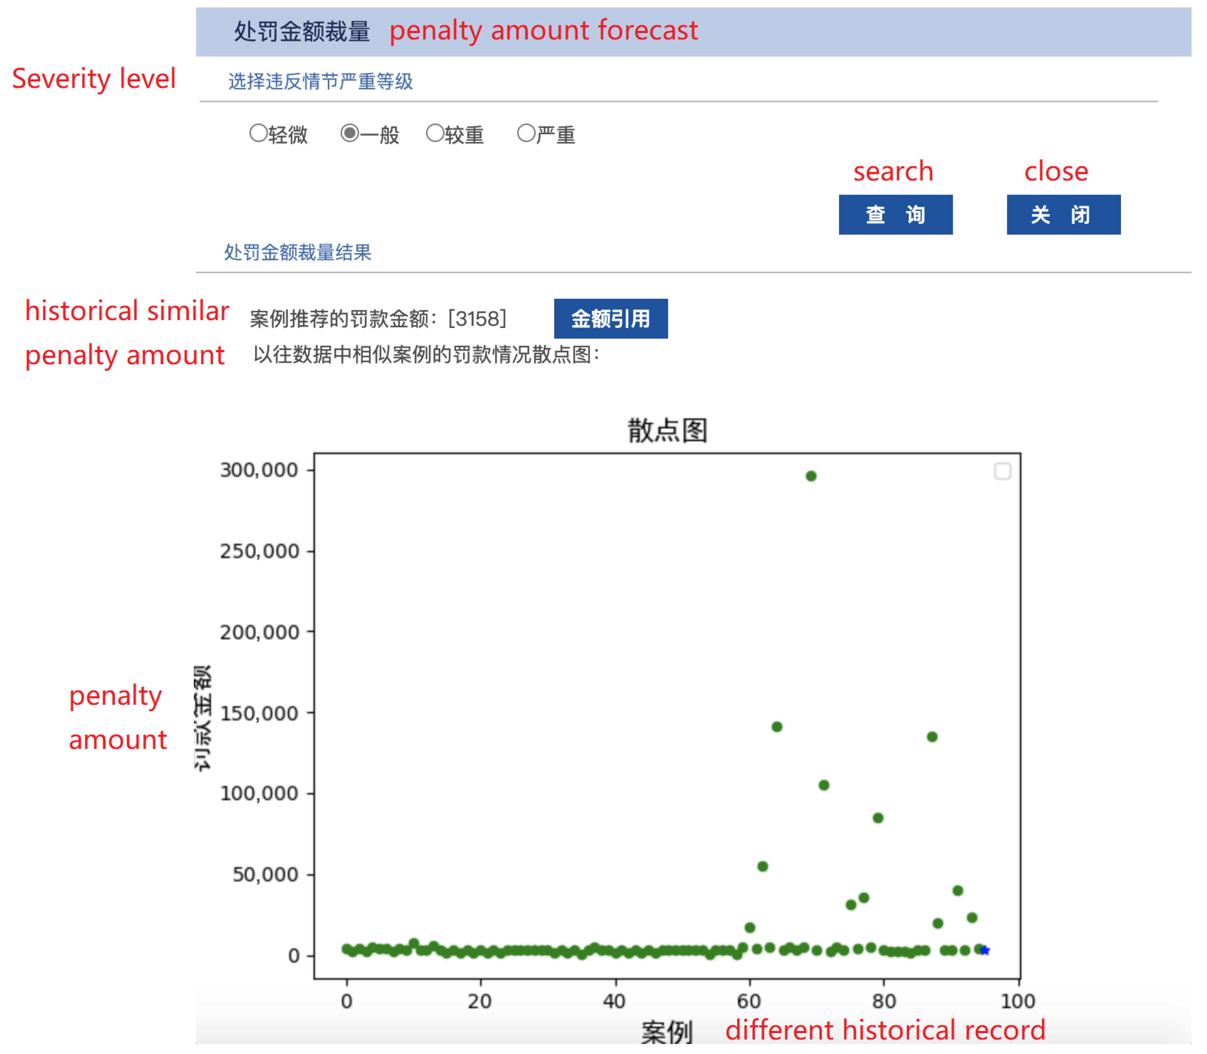The image size is (1207, 1054).
Task: Click the 处罚金额裁量结果 section label
Action: pos(297,252)
